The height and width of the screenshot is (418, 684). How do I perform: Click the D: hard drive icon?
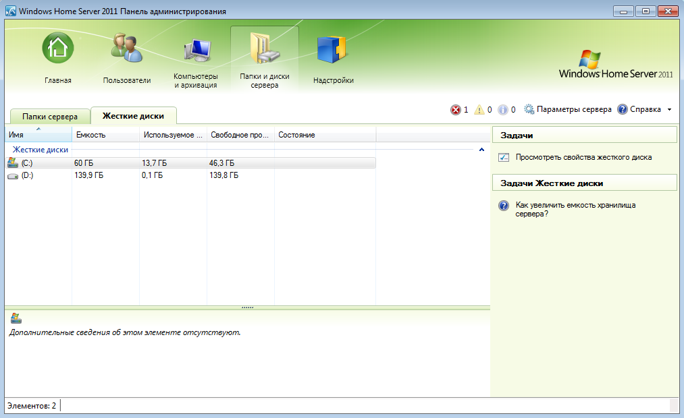[x=13, y=176]
